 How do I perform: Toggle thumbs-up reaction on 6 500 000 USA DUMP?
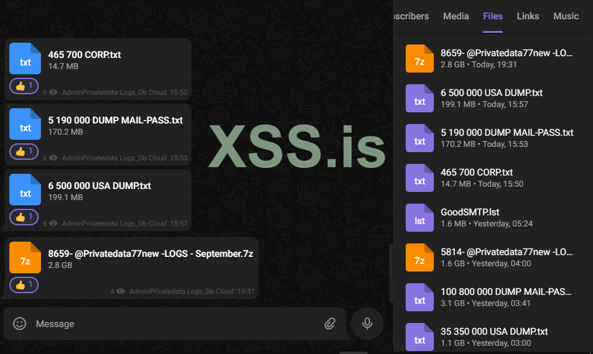[24, 217]
